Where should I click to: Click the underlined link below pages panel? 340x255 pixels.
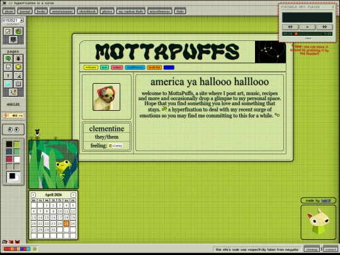pyautogui.click(x=13, y=104)
